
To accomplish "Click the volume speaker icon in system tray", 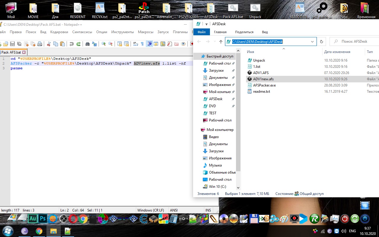I will 344,231.
